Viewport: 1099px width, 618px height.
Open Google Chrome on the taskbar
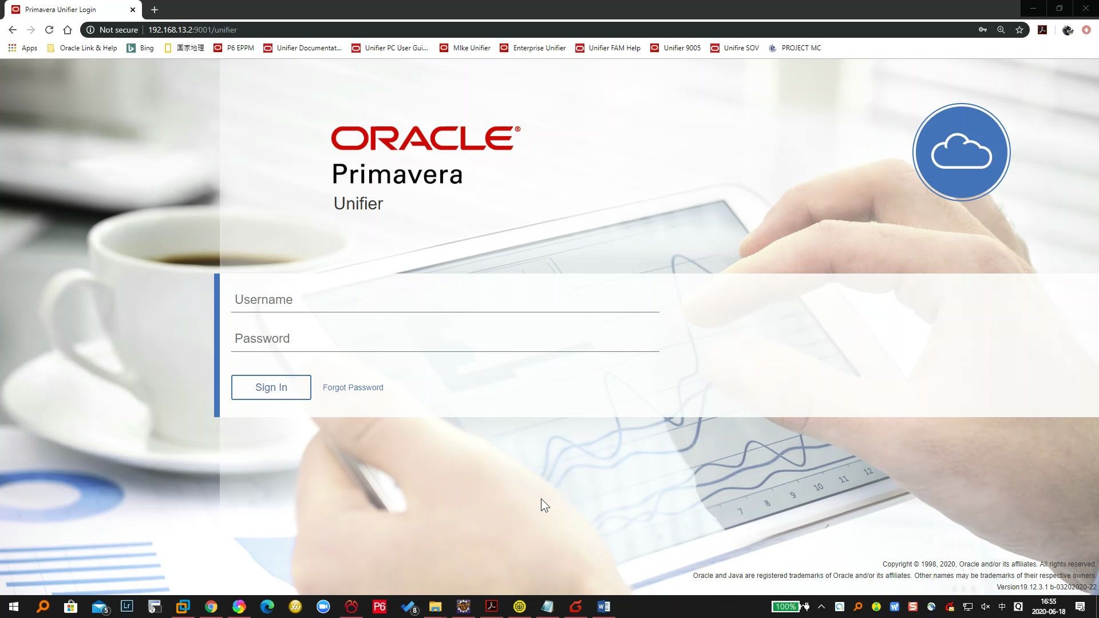(211, 607)
